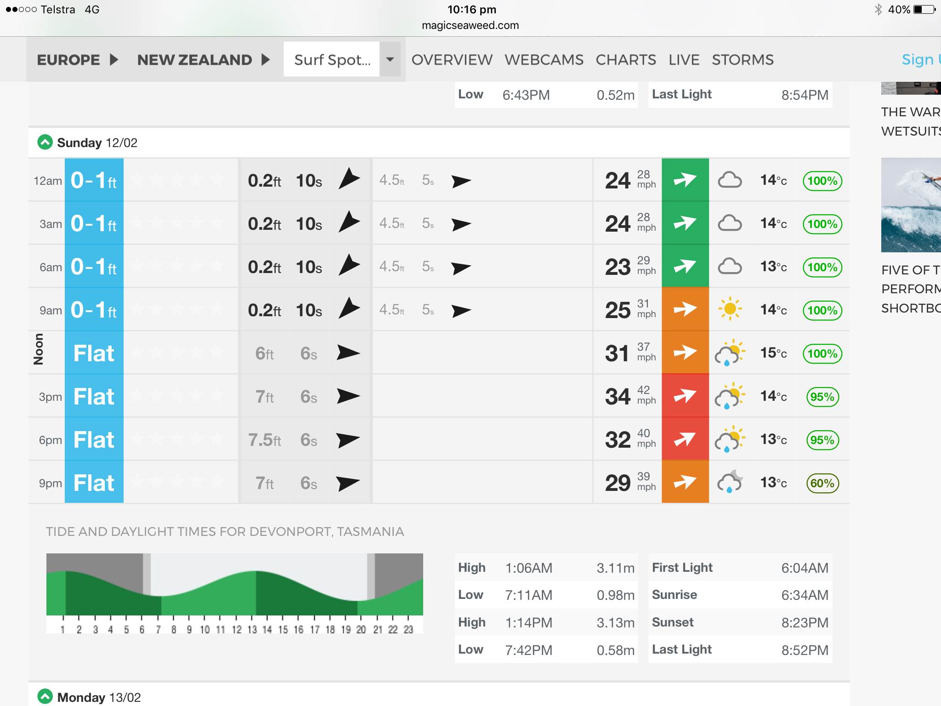Collapse the Monday 13/02 forecast section
Viewport: 941px width, 706px height.
45,697
